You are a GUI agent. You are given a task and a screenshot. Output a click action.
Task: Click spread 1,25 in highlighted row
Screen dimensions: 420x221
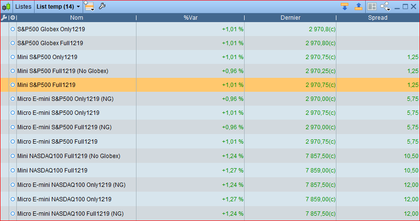(412, 85)
